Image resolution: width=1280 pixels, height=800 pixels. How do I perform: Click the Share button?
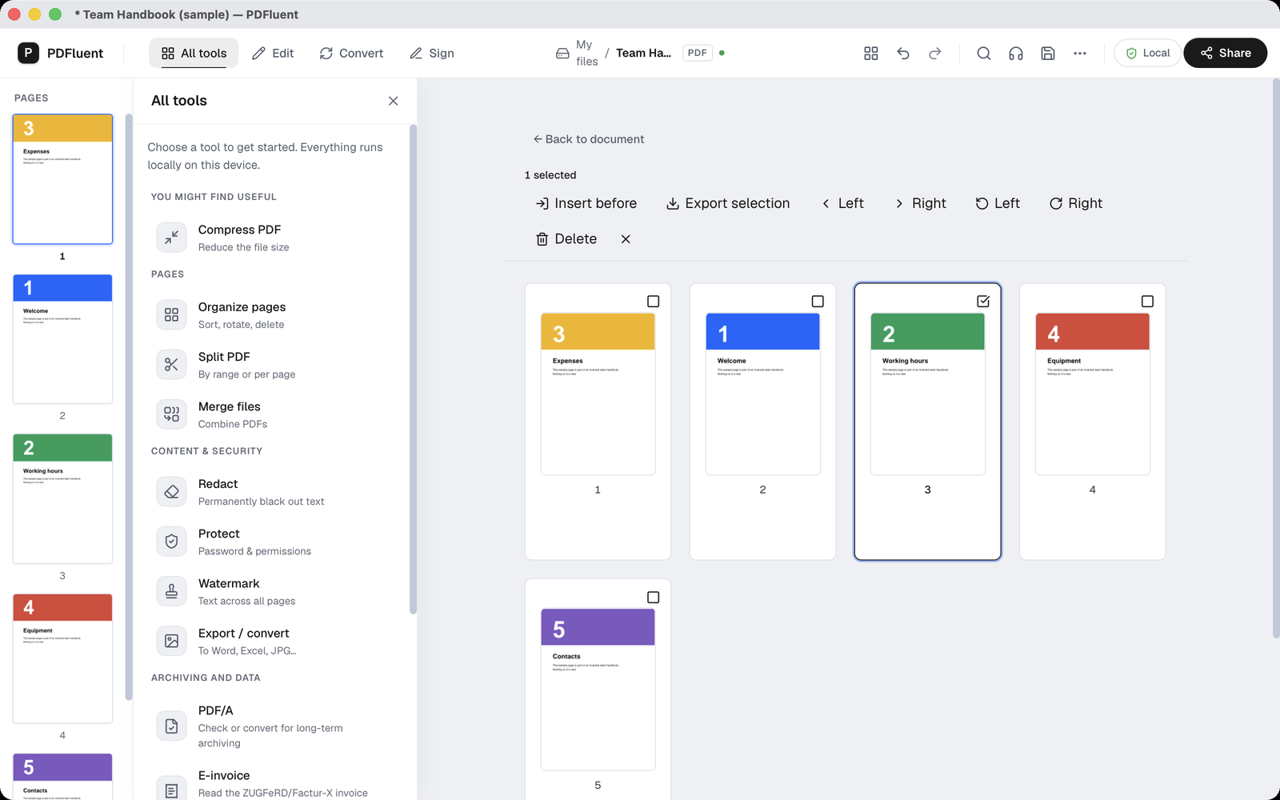coord(1225,53)
